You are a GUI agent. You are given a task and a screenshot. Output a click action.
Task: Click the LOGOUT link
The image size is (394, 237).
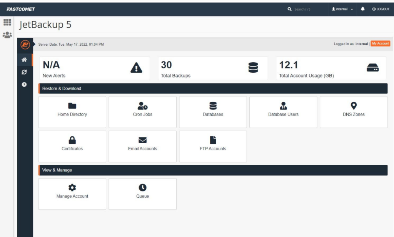[381, 9]
